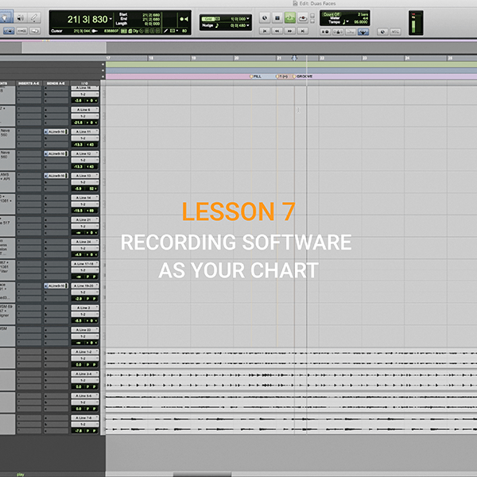Click the FILL marker in the Markers ruler
Screen dimensions: 477x477
tap(255, 76)
